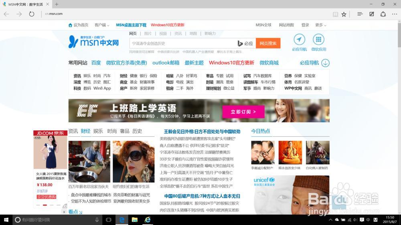401x225 pixels.
Task: Open File Explorer from taskbar
Action: click(135, 220)
